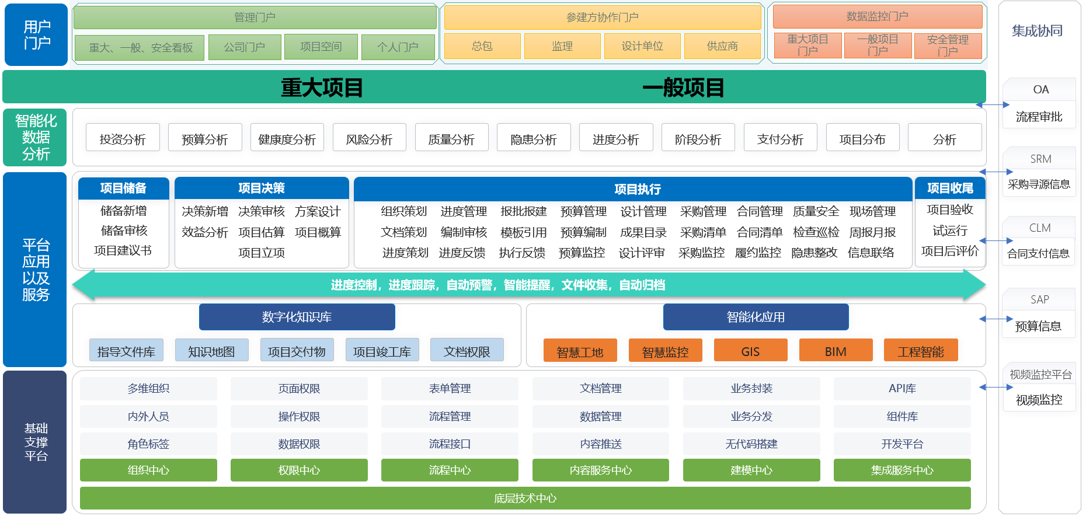
Task: Open the 储备新增 item
Action: pyautogui.click(x=123, y=211)
